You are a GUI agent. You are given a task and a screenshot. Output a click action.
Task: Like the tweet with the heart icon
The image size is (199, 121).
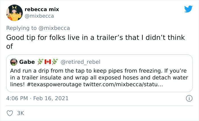tap(10, 113)
